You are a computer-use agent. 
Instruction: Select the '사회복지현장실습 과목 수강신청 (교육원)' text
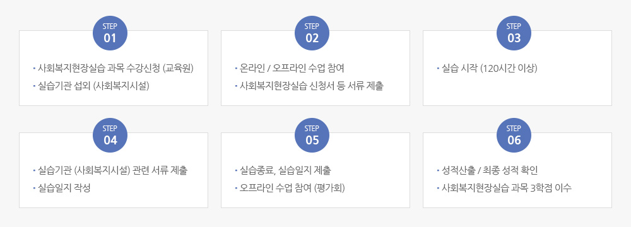point(116,69)
